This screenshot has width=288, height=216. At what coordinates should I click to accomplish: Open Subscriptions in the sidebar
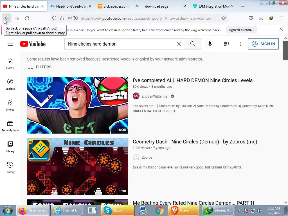click(10, 126)
